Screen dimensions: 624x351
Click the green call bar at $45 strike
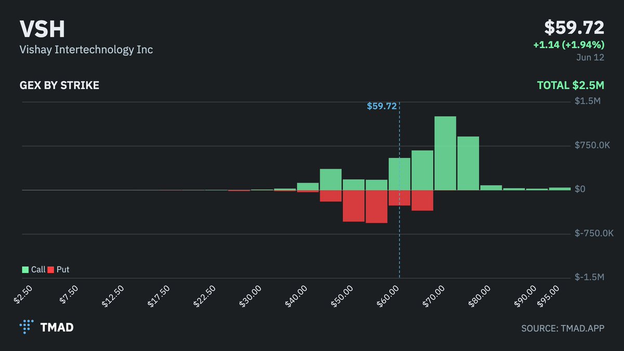tap(331, 179)
